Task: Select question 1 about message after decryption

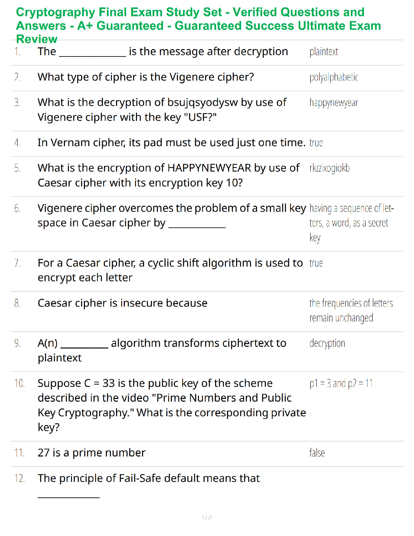Action: [163, 52]
